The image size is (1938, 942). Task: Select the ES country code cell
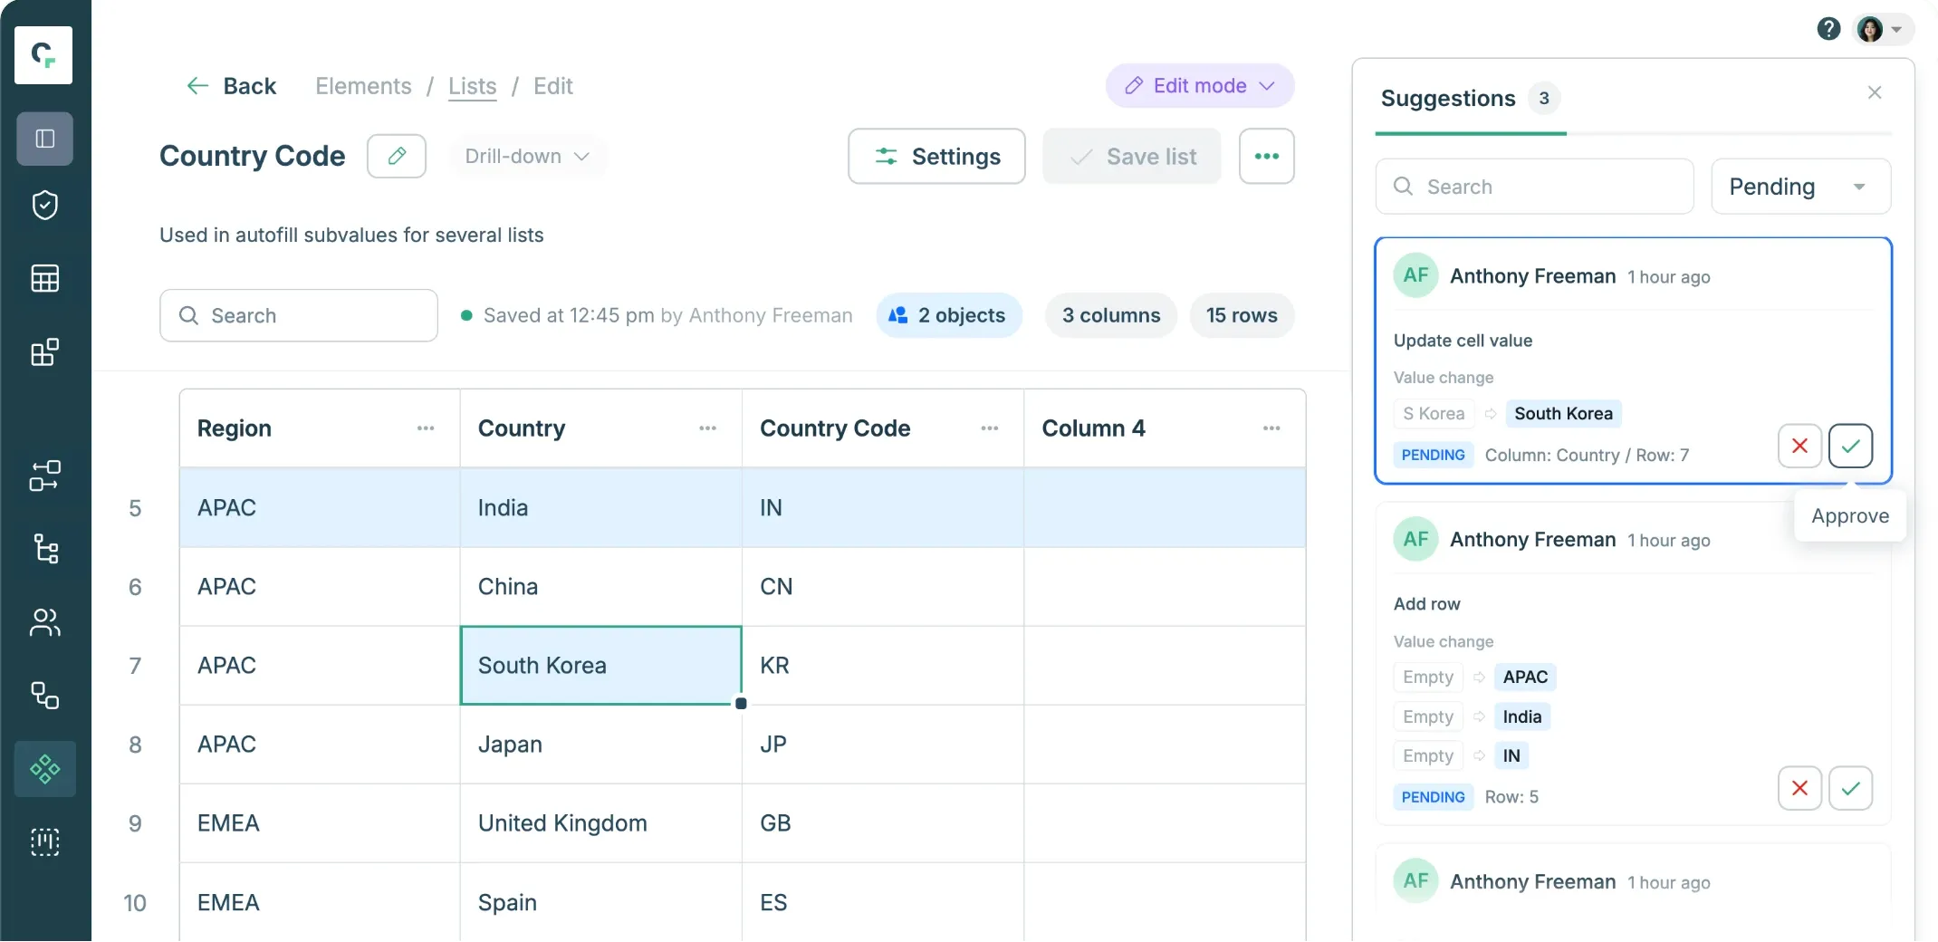[x=883, y=902]
